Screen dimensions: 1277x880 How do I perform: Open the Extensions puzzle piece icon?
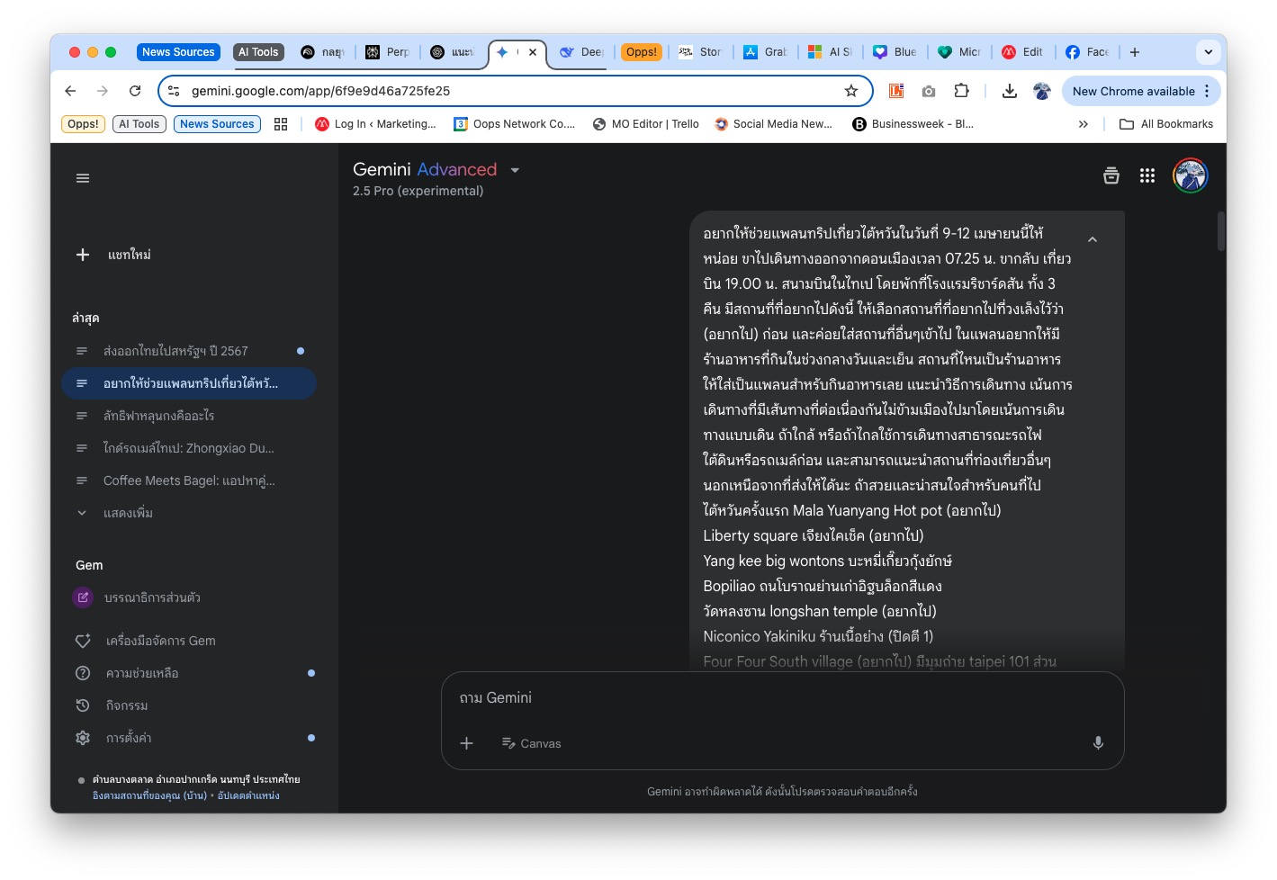pyautogui.click(x=961, y=91)
